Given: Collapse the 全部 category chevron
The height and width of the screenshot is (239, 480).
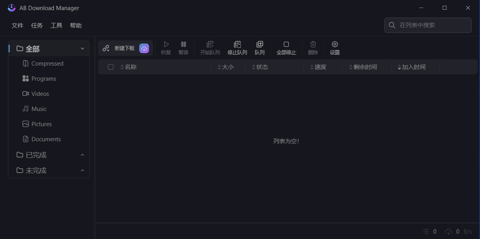Looking at the screenshot, I should [x=82, y=48].
